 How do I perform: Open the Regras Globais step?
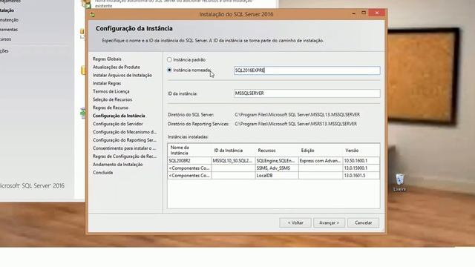tap(107, 59)
